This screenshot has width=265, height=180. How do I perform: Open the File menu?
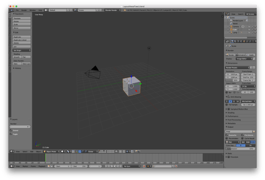pyautogui.click(x=17, y=10)
